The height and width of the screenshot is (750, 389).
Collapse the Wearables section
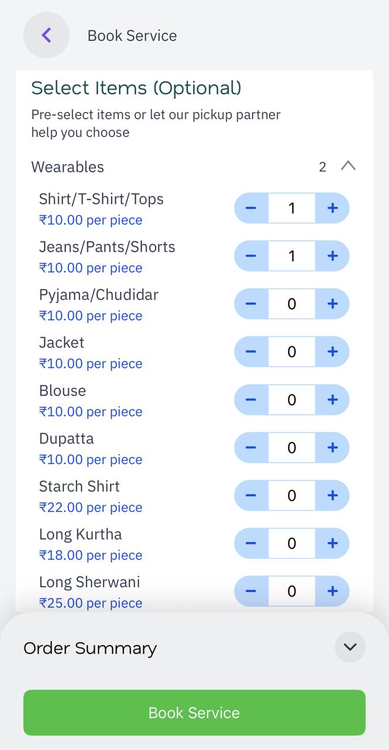(349, 166)
